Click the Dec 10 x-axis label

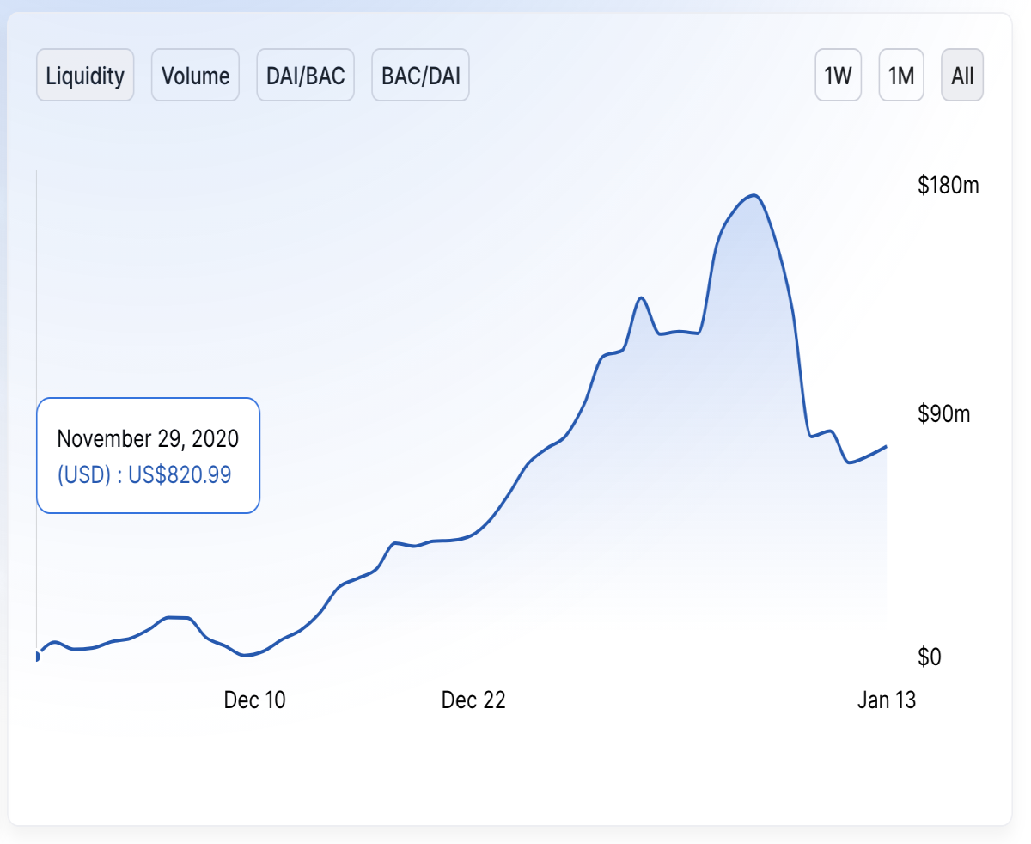[254, 700]
